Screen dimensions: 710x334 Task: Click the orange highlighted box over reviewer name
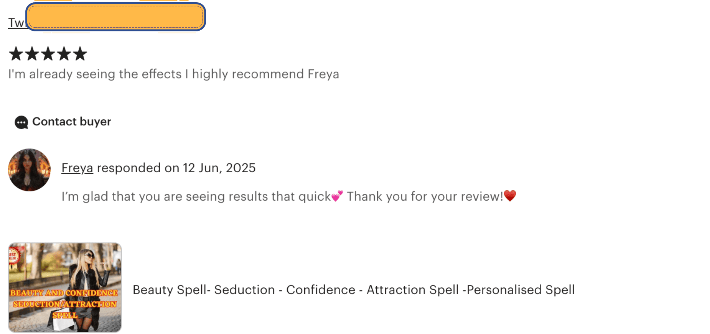coord(115,17)
